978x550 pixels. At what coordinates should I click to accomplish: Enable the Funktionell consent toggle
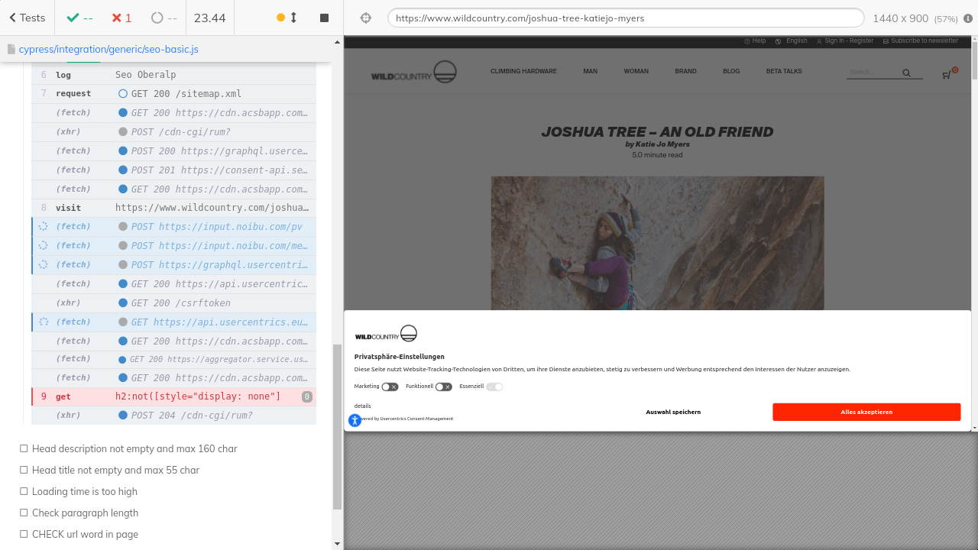coord(443,387)
